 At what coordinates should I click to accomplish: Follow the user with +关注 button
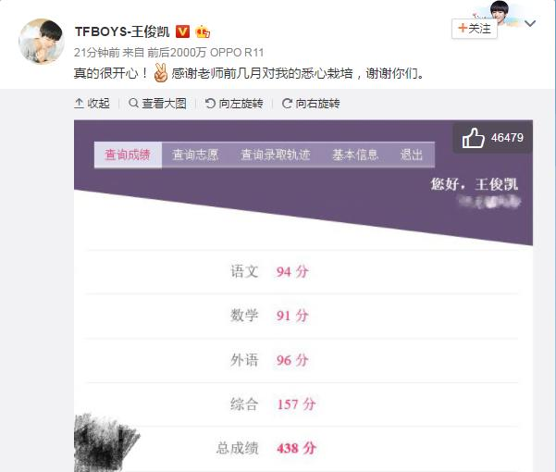[x=474, y=29]
